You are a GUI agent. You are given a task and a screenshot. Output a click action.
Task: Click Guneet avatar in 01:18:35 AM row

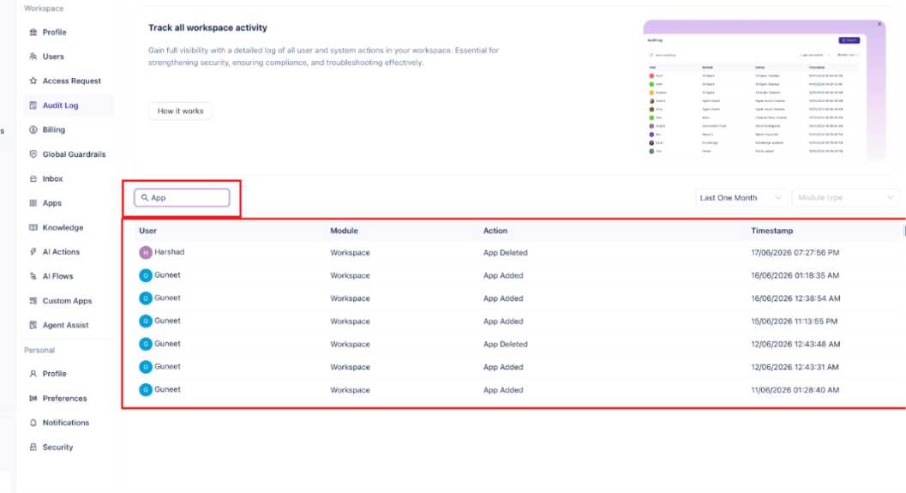click(146, 276)
